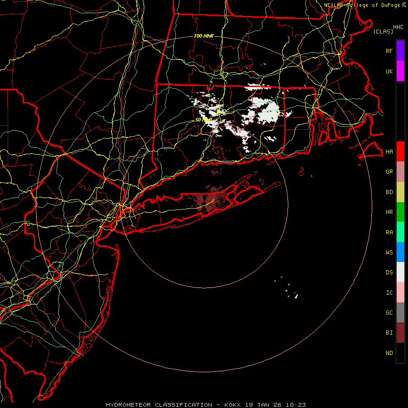Click the red HA legend swatch
Screen dimensions: 408x408
point(400,151)
